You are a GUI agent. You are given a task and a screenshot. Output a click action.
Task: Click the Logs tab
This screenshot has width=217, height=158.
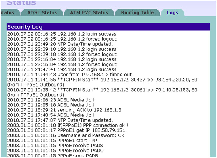point(172,12)
